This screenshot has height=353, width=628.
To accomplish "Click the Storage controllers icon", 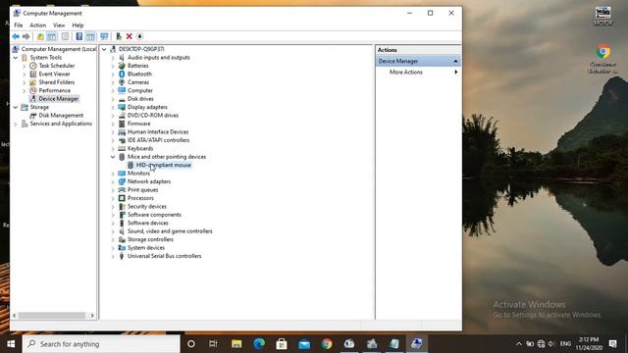I will [122, 239].
